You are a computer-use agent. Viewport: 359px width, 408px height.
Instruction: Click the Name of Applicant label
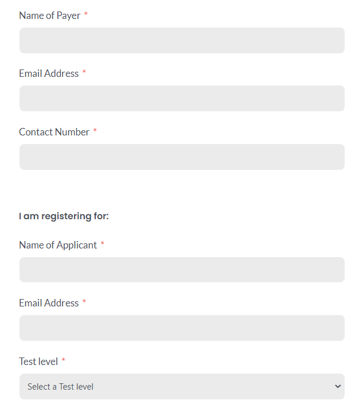click(58, 245)
